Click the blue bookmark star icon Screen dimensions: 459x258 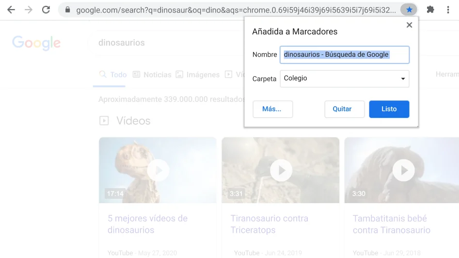tap(409, 10)
